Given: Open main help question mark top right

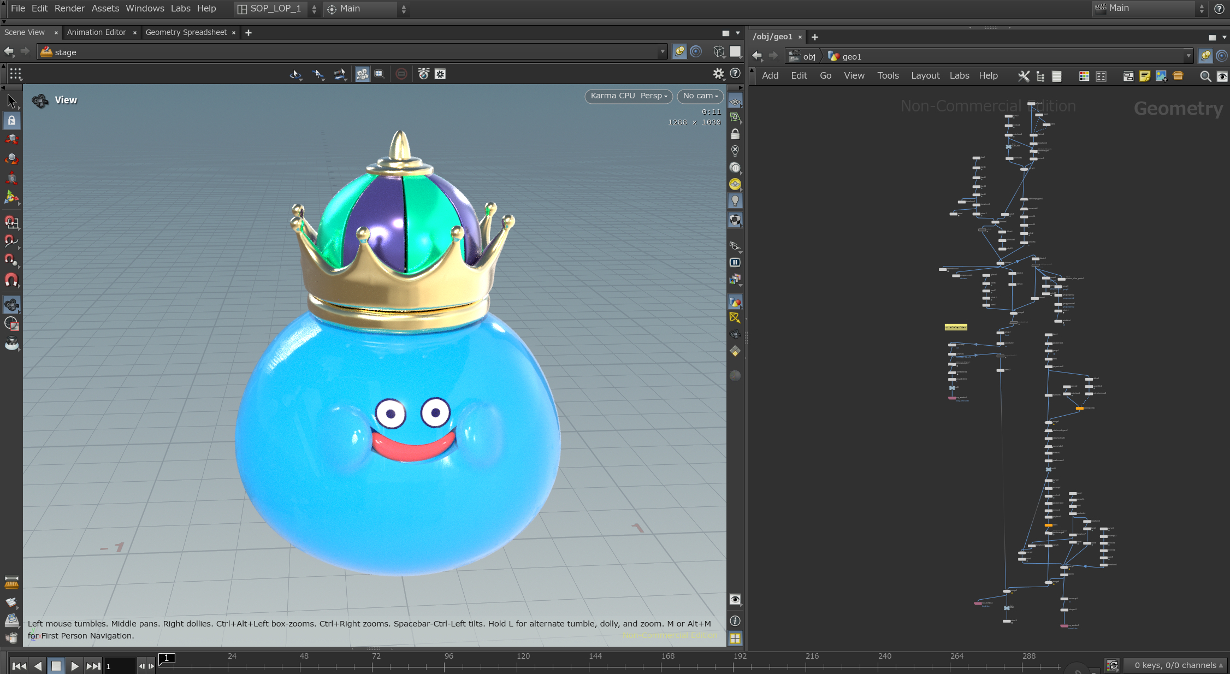Looking at the screenshot, I should [x=1219, y=8].
